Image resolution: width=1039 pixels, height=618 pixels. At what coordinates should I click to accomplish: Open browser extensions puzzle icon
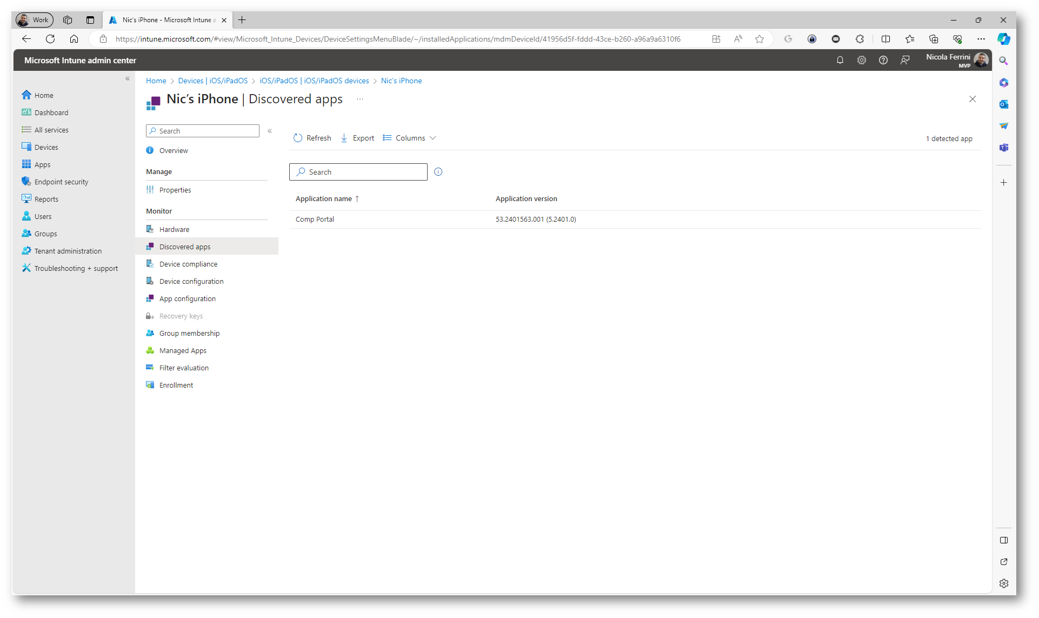[860, 39]
